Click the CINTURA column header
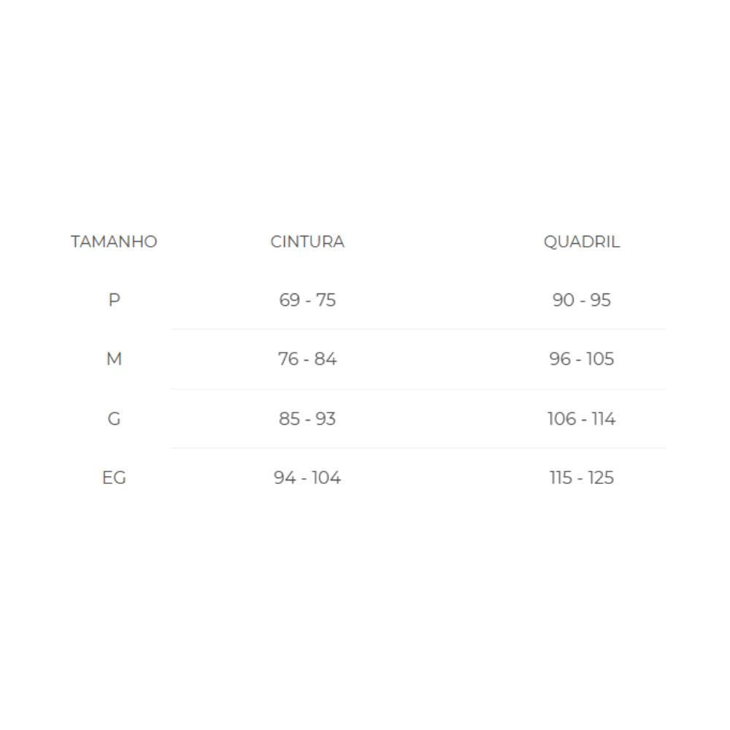The height and width of the screenshot is (730, 730). pos(307,242)
